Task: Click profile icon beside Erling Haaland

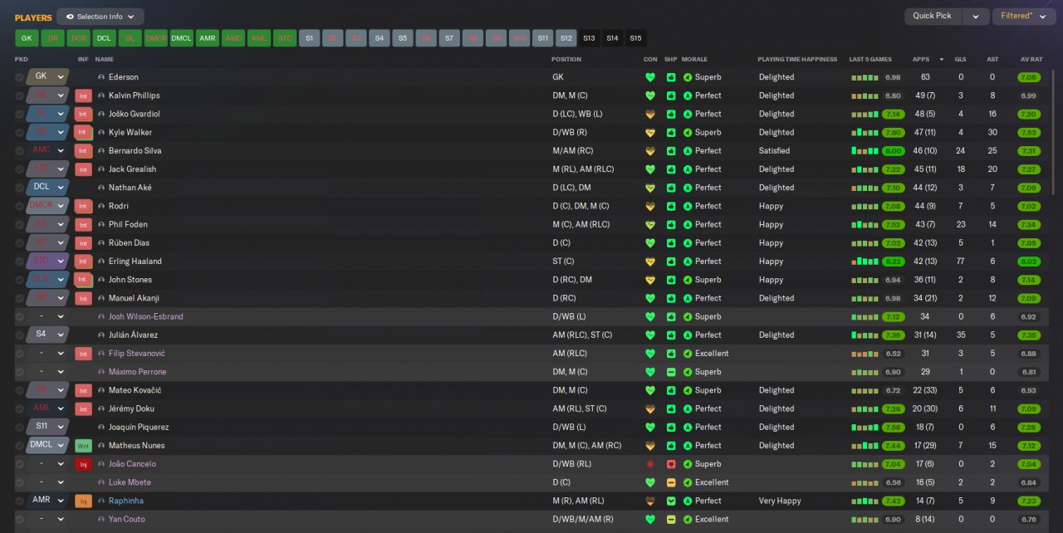Action: pyautogui.click(x=101, y=262)
